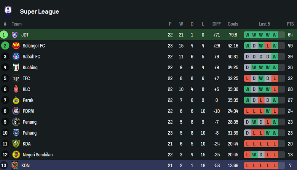Open the Kuching club badge
The height and width of the screenshot is (170, 297).
[x=16, y=68]
